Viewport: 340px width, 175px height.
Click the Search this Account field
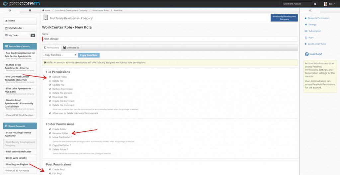[297, 4]
